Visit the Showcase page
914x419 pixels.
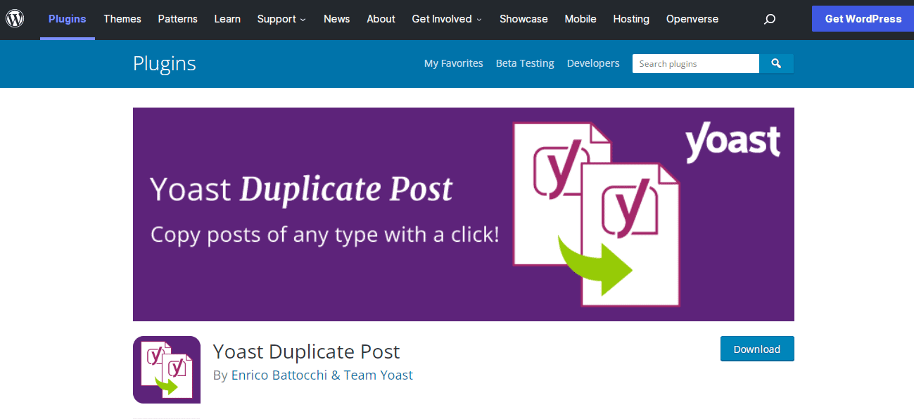[523, 19]
